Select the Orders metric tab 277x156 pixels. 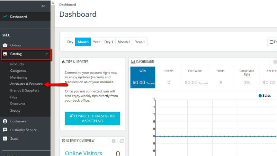click(169, 77)
